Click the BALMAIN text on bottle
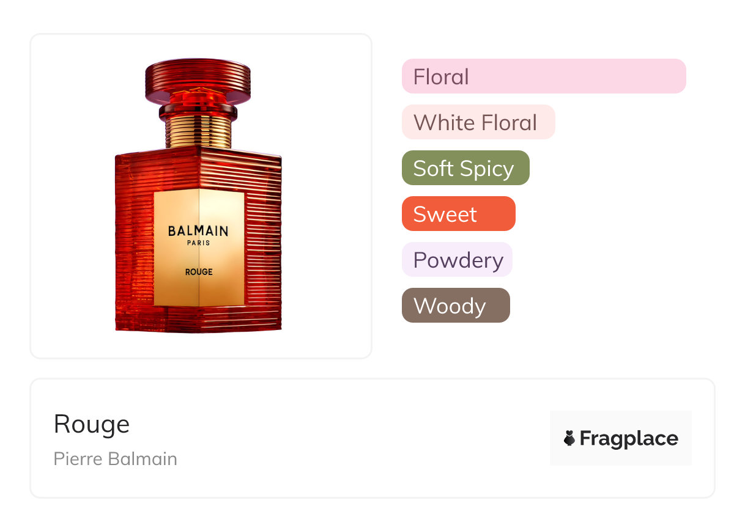This screenshot has width=745, height=528. pos(198,231)
